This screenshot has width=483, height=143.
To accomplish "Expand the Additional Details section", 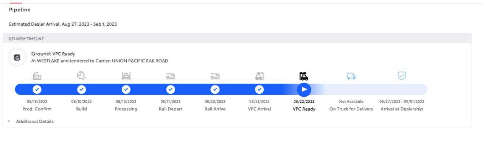I will [x=34, y=122].
